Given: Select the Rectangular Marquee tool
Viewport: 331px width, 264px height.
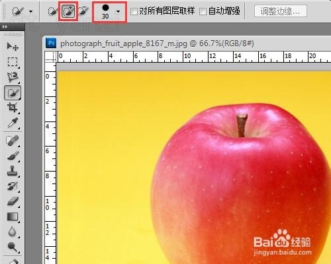Looking at the screenshot, I should (x=13, y=62).
